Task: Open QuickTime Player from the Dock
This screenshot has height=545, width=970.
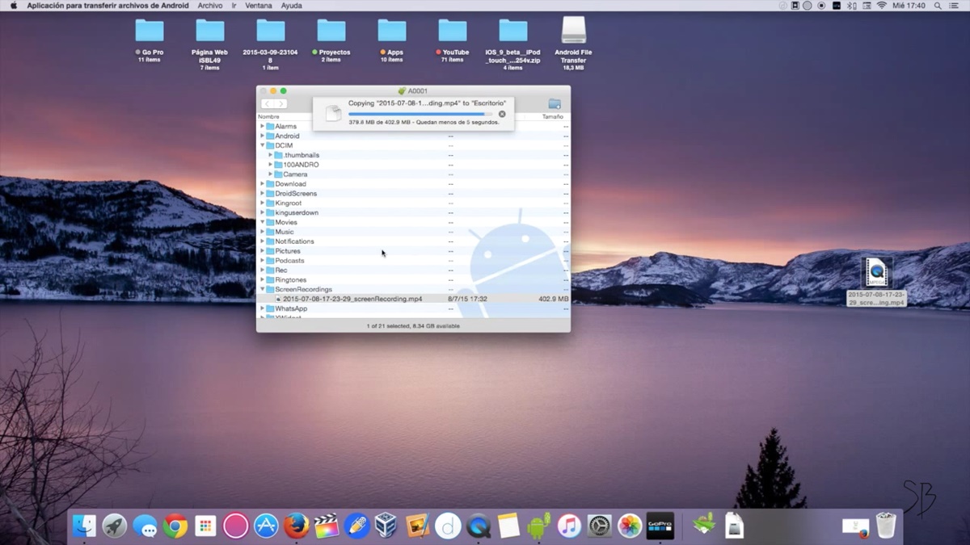Action: pyautogui.click(x=478, y=526)
